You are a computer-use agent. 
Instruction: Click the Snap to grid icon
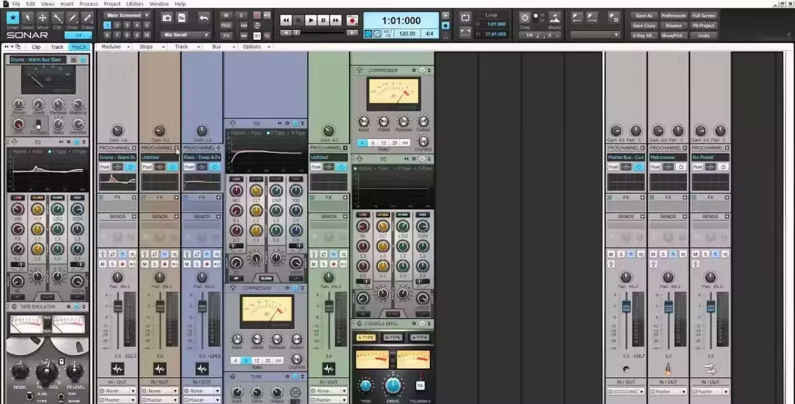point(525,18)
